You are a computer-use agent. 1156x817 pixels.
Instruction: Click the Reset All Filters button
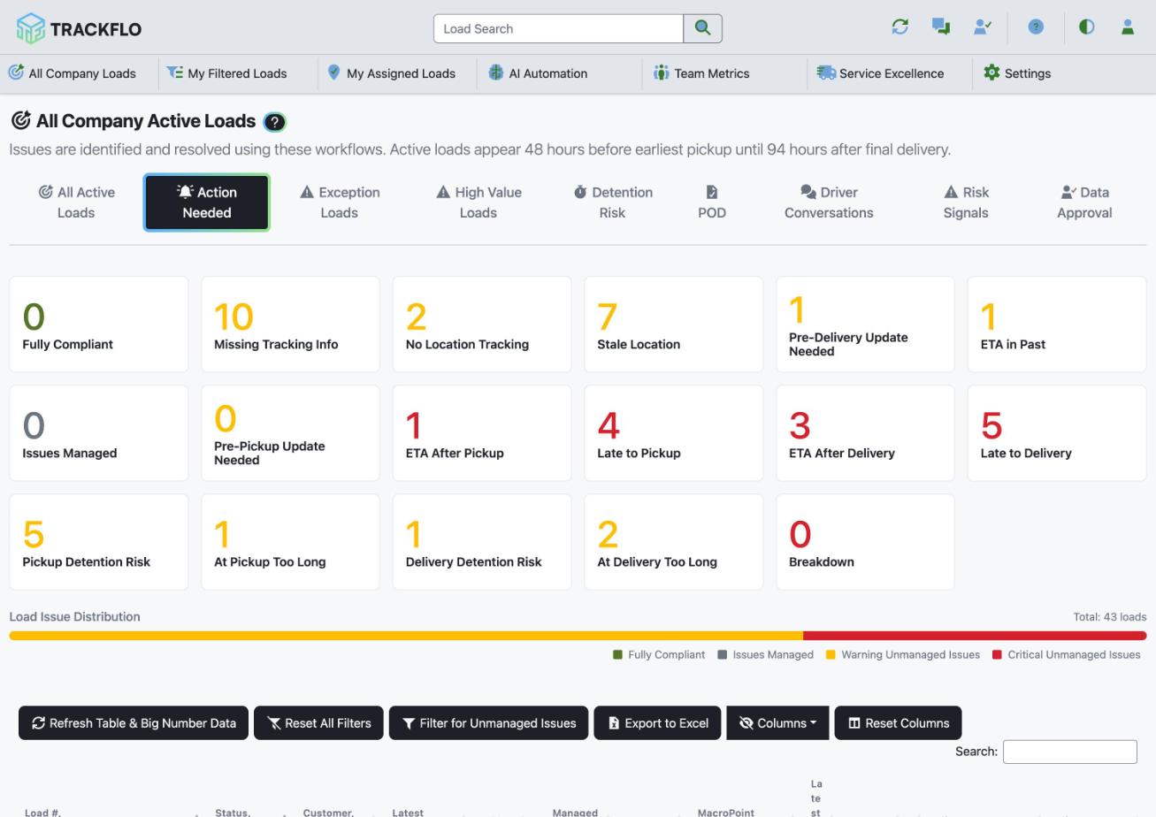318,723
